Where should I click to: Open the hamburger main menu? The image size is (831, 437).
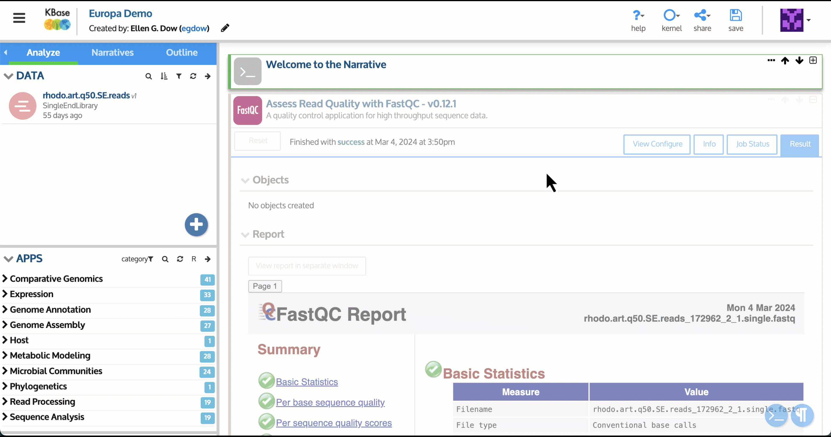[x=19, y=18]
